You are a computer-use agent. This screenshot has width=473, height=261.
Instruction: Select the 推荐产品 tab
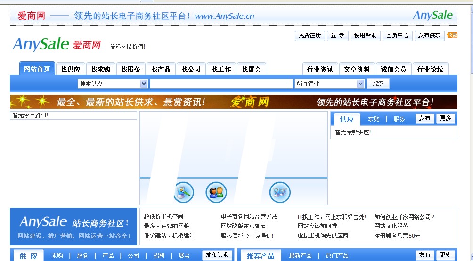[261, 256]
